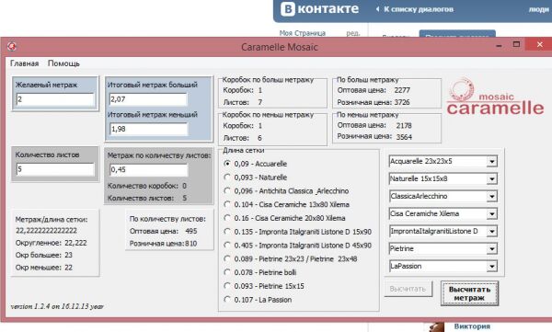552x332 pixels.
Task: Click Листов: 7 in Коробок по больш метражу
Action: click(243, 102)
